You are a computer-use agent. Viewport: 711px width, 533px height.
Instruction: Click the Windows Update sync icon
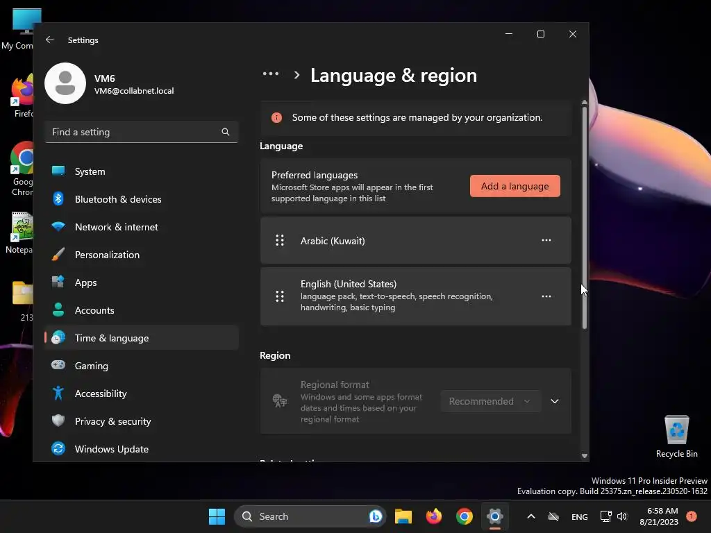tap(58, 448)
